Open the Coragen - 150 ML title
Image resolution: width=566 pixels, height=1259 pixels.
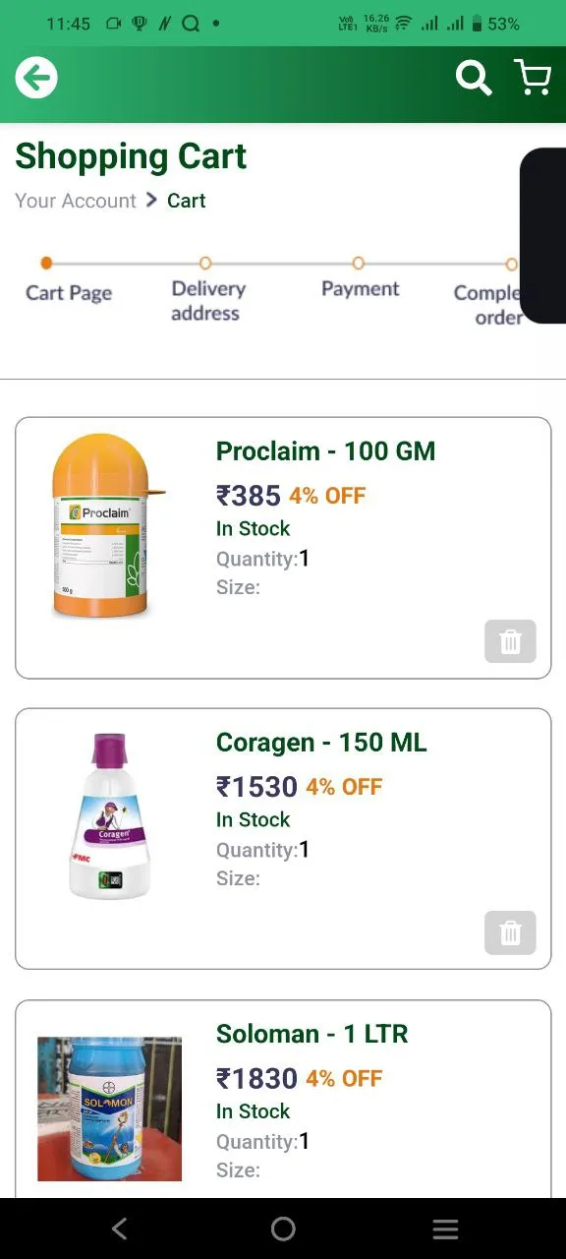click(321, 743)
